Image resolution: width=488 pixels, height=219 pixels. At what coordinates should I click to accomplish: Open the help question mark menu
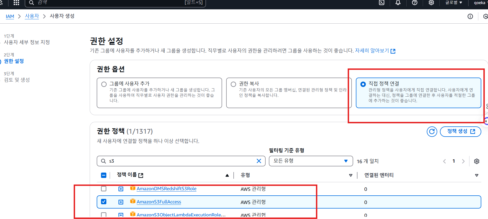coord(415,3)
